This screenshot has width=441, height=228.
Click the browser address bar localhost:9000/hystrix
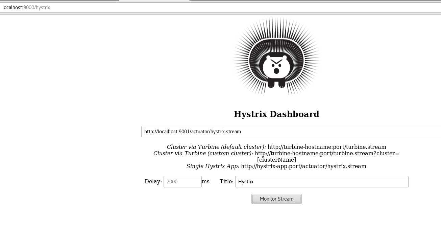(220, 7)
